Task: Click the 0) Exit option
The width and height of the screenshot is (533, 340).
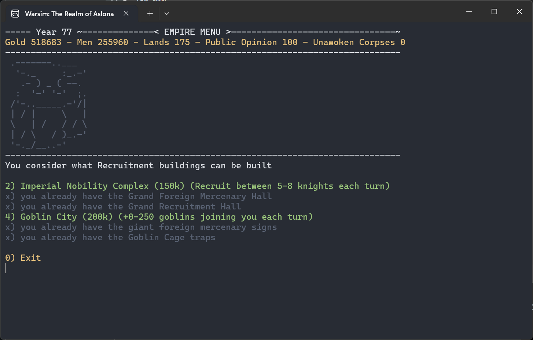Action: coord(23,258)
